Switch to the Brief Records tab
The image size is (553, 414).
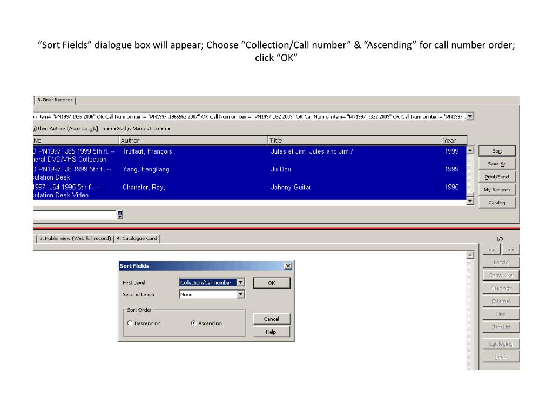[x=55, y=100]
